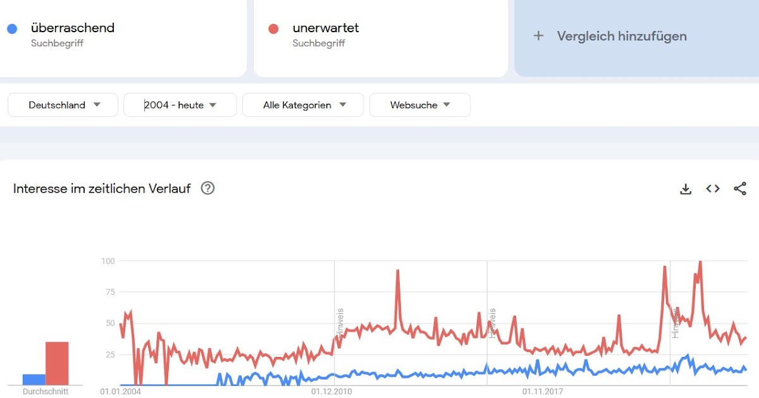Expand the Websuche search type dropdown
759x398 pixels.
tap(419, 105)
